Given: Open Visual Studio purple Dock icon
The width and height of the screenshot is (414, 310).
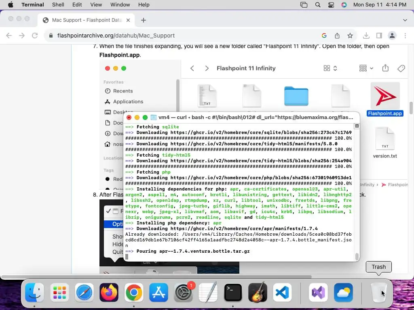Looking at the screenshot, I should coord(319,292).
